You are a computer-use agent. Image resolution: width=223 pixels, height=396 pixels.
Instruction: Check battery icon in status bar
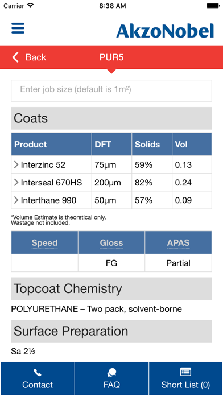tap(213, 6)
